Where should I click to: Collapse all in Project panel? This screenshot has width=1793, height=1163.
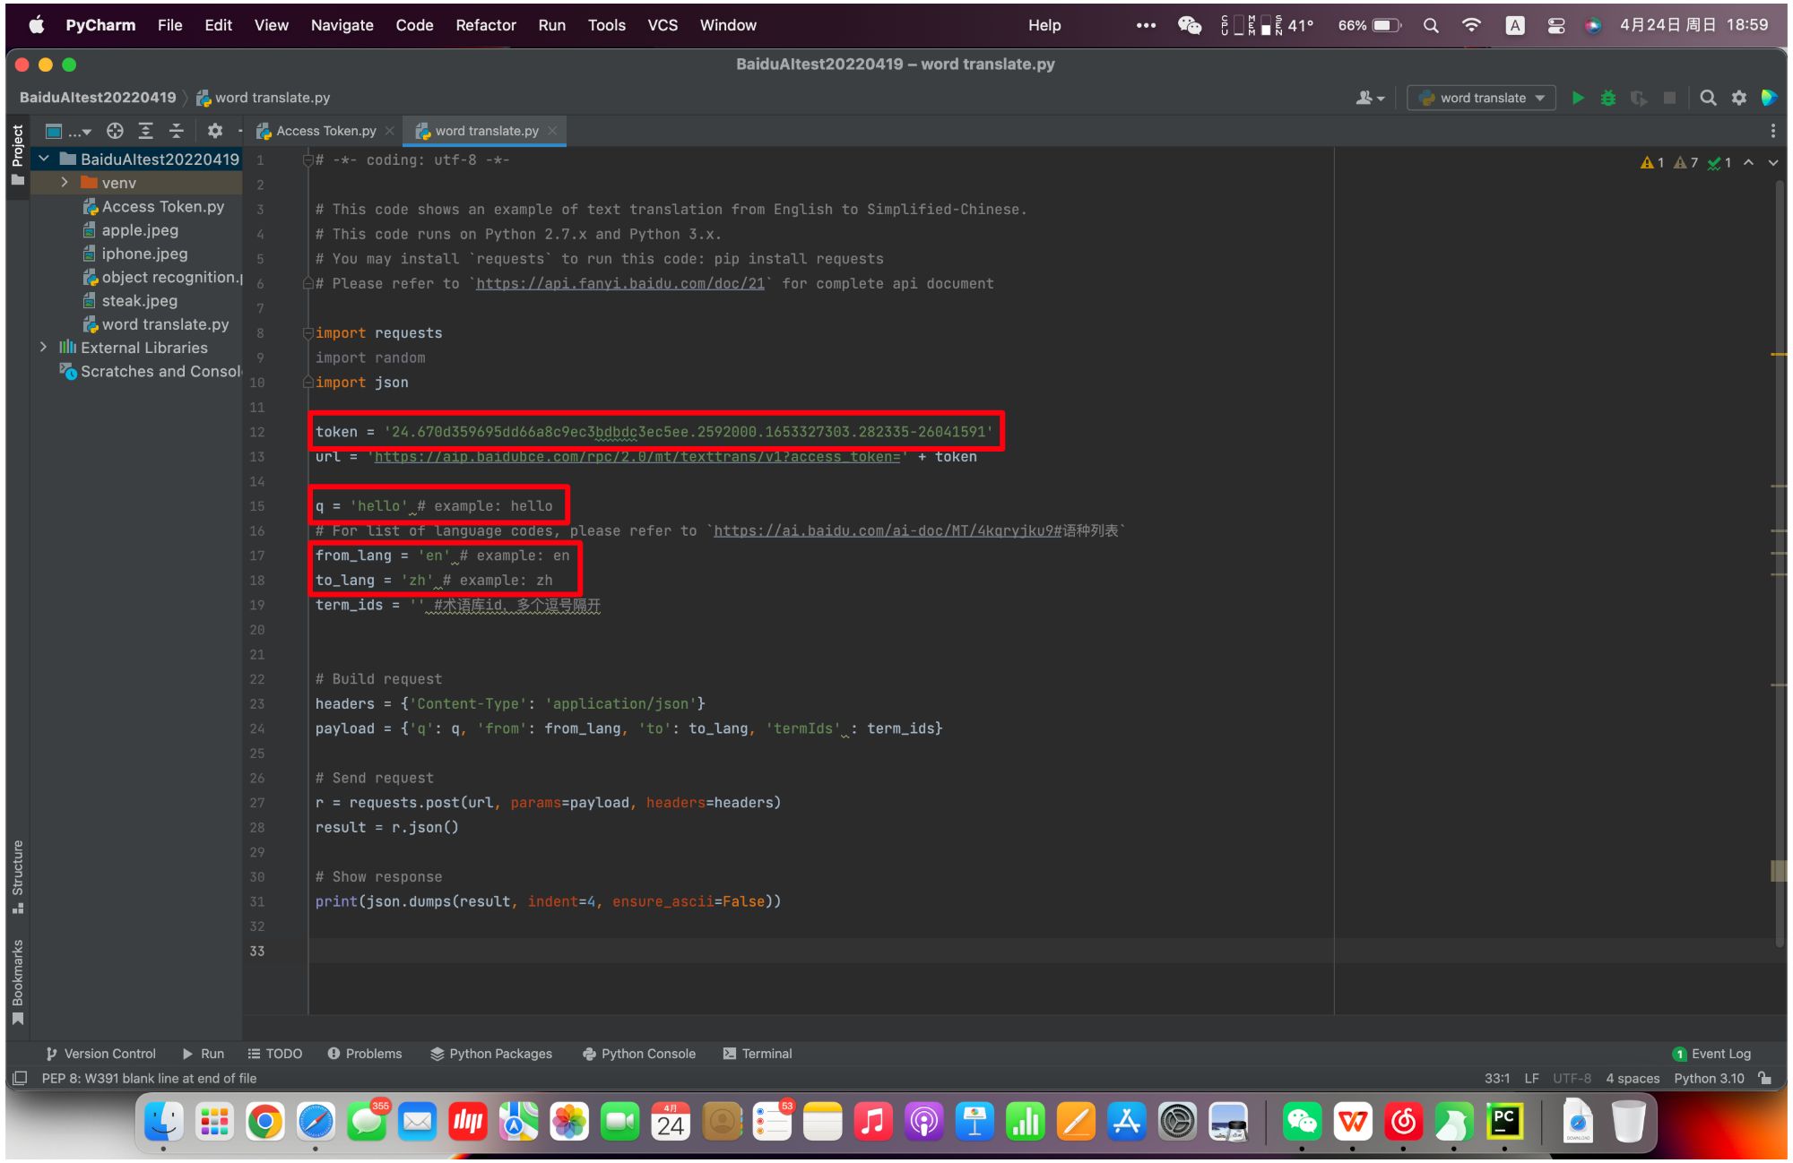click(177, 131)
